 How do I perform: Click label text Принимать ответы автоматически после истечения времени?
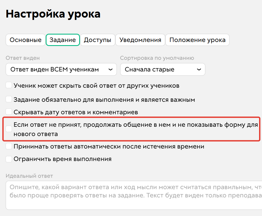pos(109,146)
